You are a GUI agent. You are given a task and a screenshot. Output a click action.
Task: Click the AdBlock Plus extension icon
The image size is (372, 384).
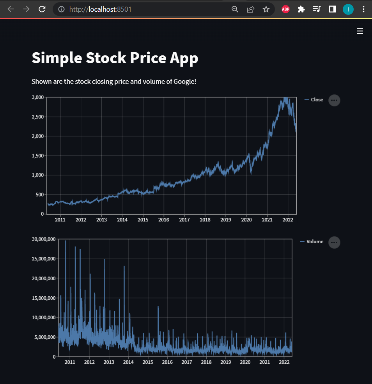pos(285,9)
